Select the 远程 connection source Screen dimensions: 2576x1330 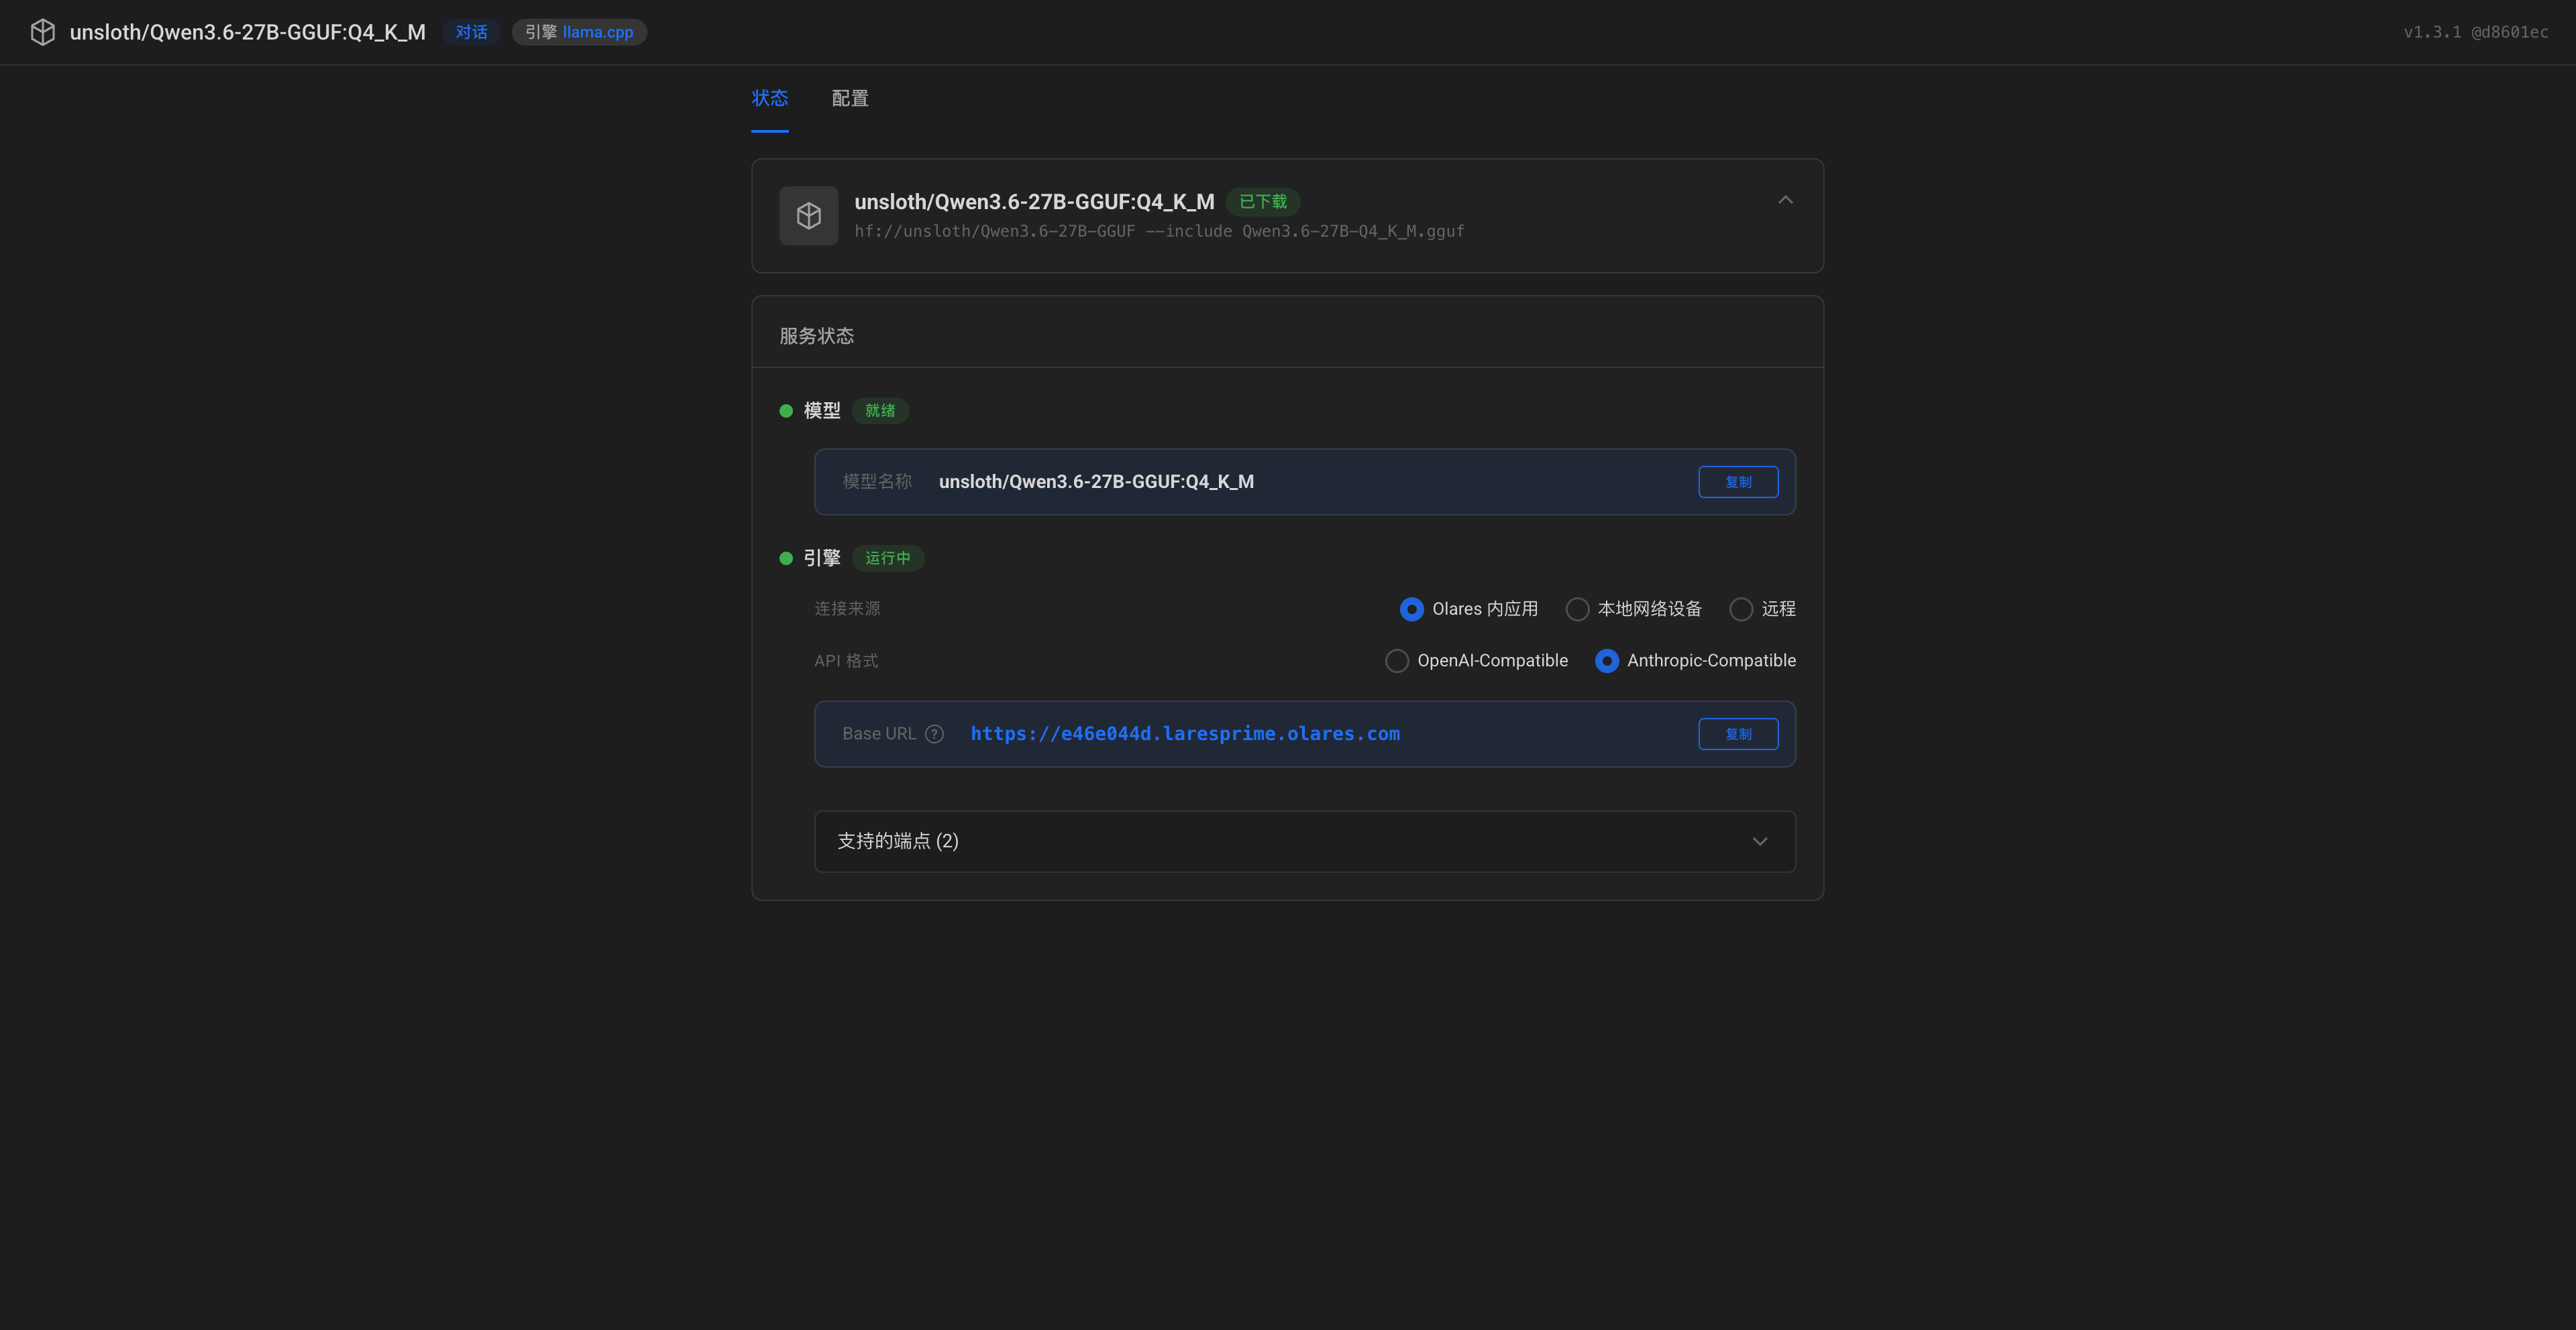[1763, 609]
